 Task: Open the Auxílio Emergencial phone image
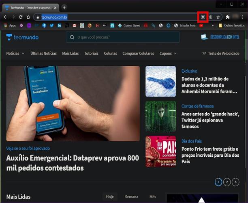pos(73,104)
